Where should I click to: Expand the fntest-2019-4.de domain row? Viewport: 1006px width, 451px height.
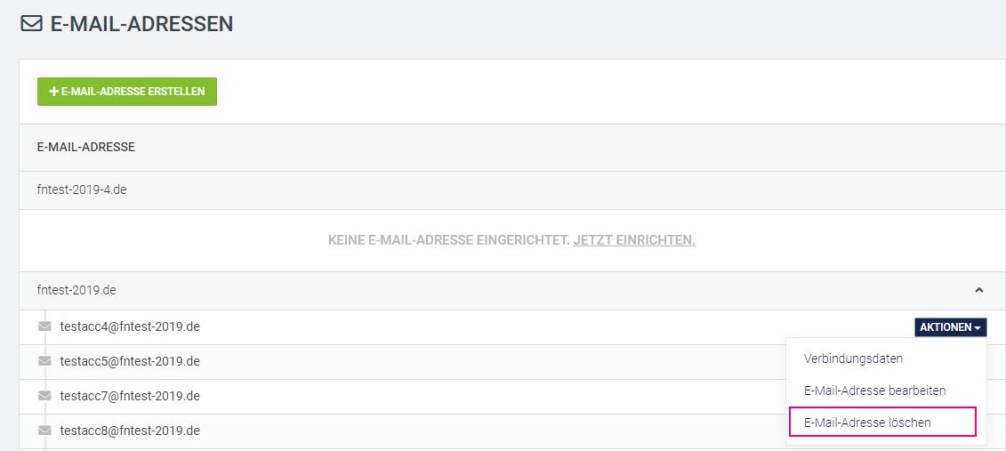[512, 189]
